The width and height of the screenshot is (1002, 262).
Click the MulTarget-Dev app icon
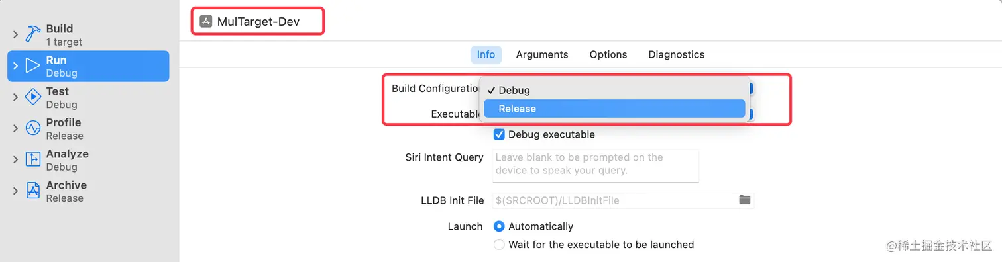[206, 22]
